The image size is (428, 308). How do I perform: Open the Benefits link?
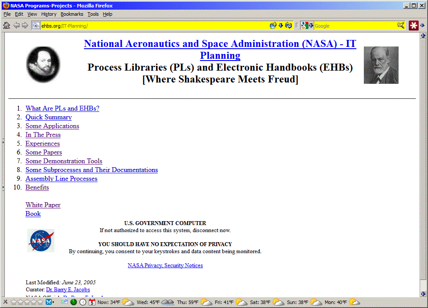click(37, 187)
